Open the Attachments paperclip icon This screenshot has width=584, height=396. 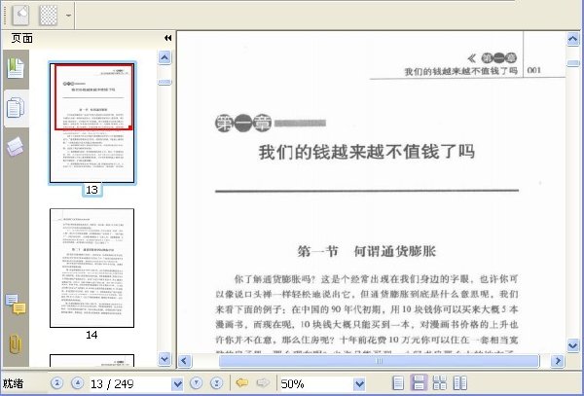click(x=15, y=343)
